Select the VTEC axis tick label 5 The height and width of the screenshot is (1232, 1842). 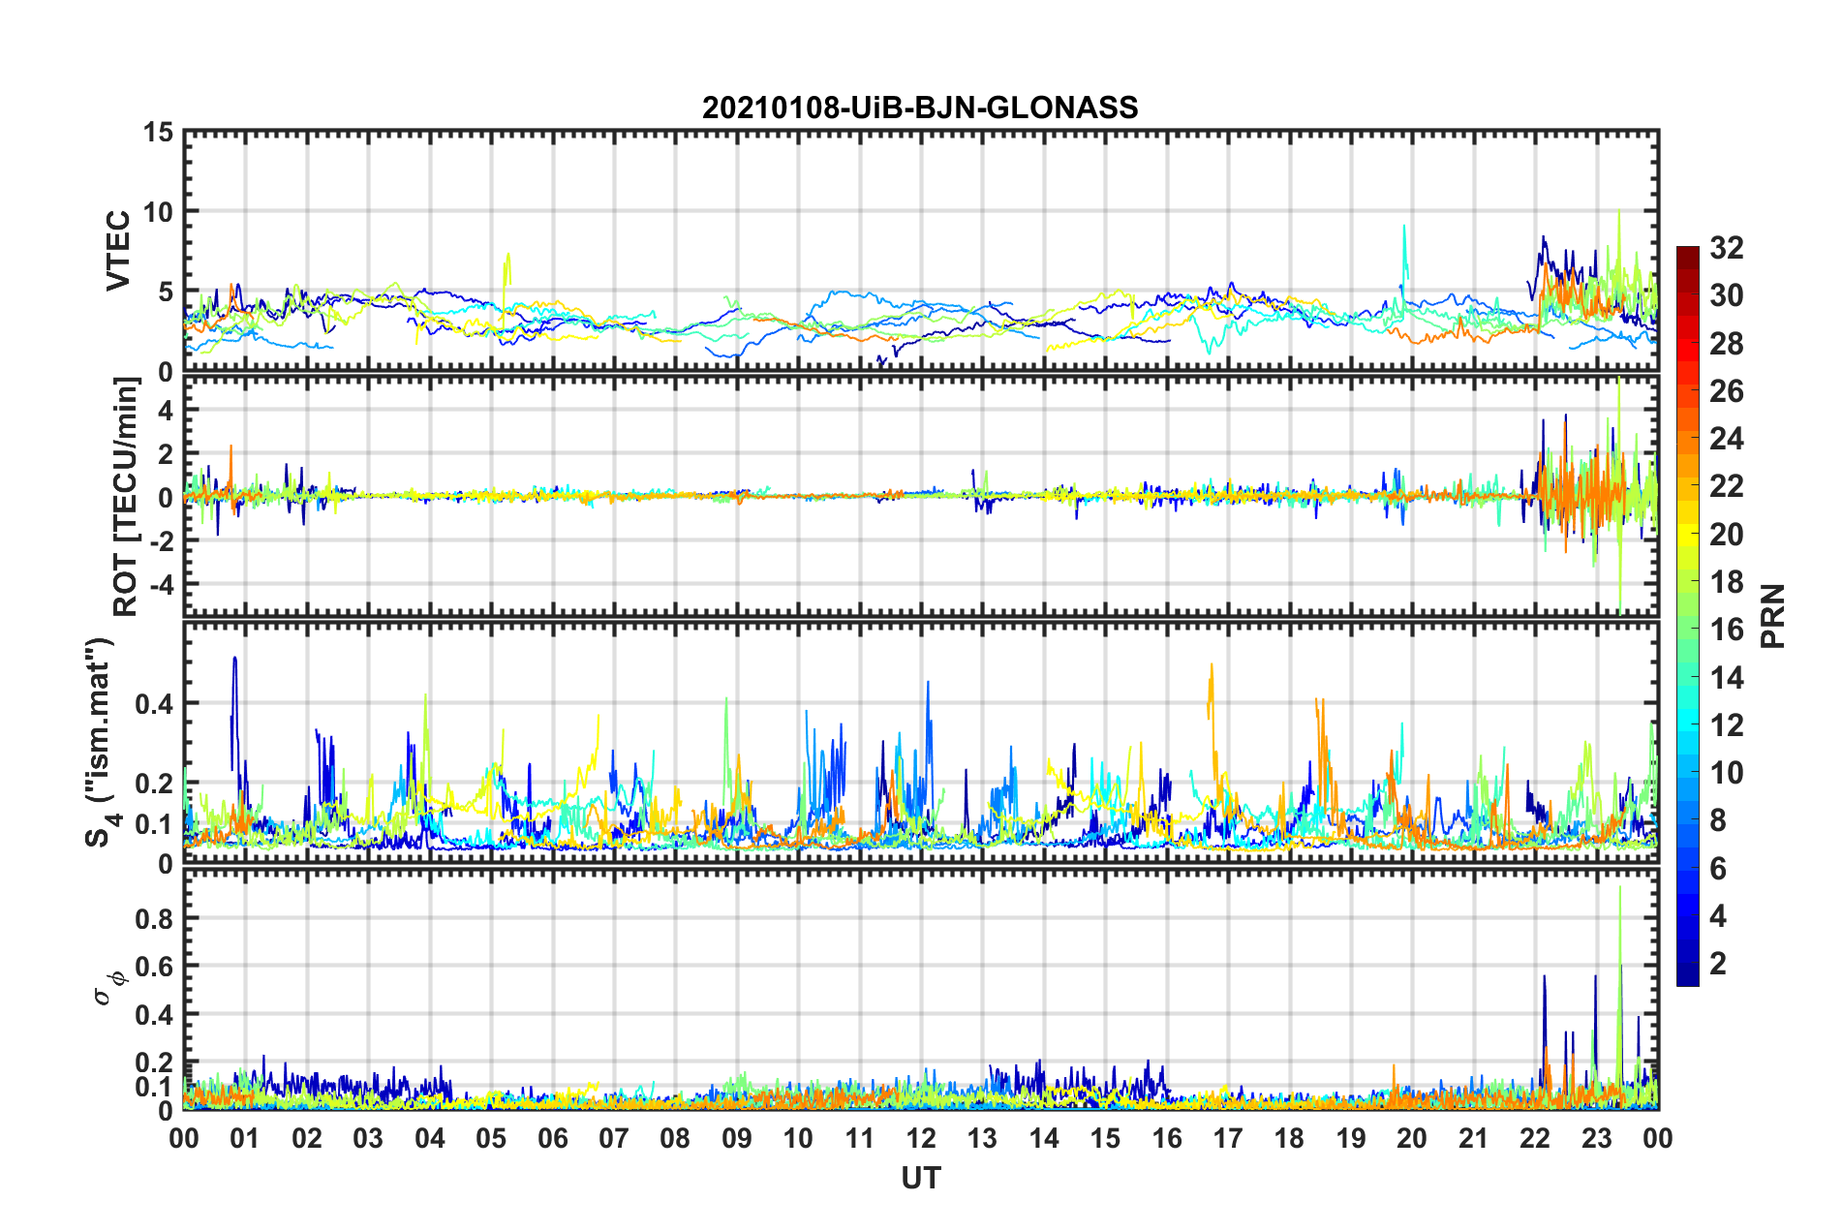pos(167,292)
